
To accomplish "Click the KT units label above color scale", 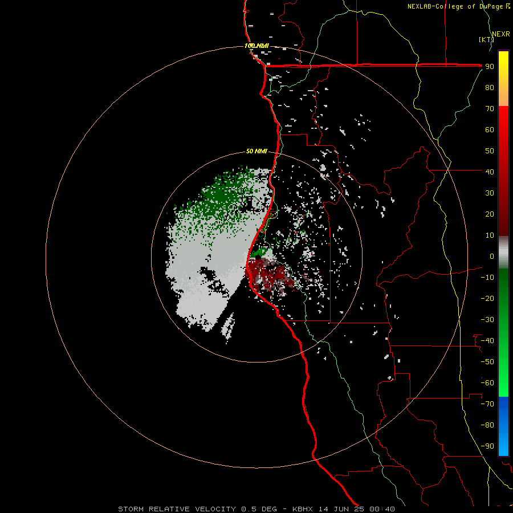I will (x=487, y=39).
